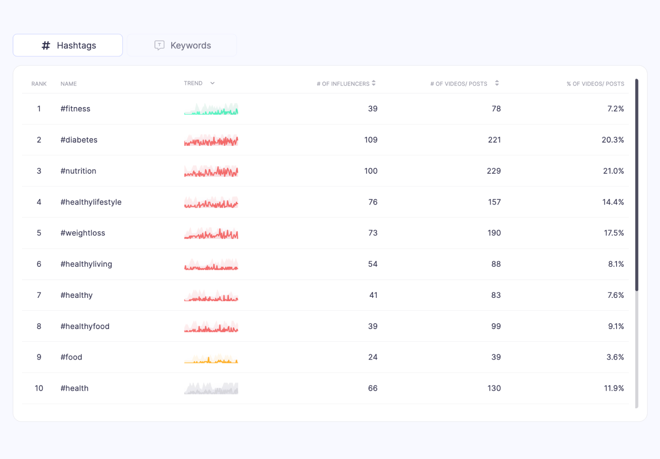Switch to the Hashtags tab
Viewport: 660px width, 459px height.
(x=68, y=45)
